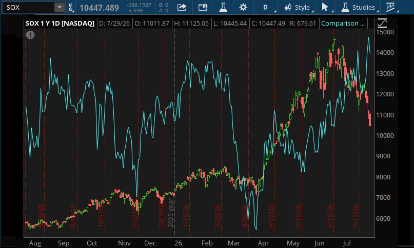Click the O: 11011.87 open value

[x=152, y=24]
